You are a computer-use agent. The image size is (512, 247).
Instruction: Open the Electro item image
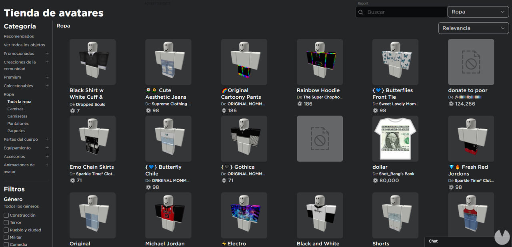point(244,215)
